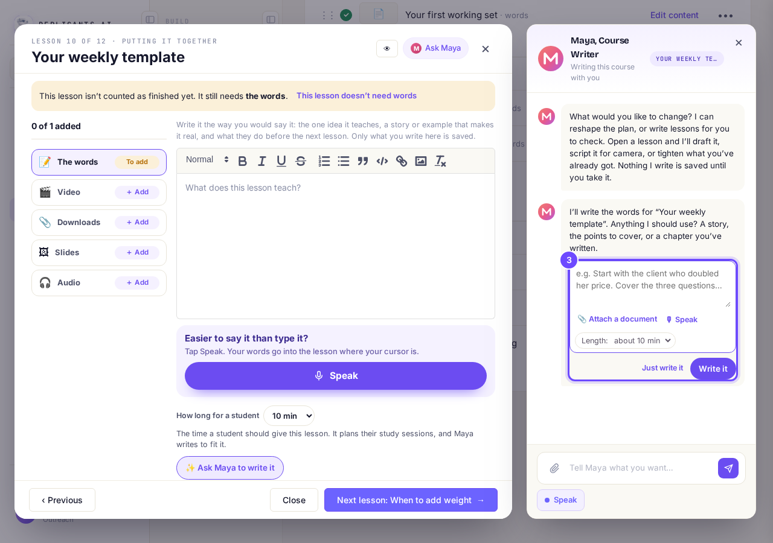773x543 pixels.
Task: Click the Tell Maya what you want field
Action: pos(640,468)
